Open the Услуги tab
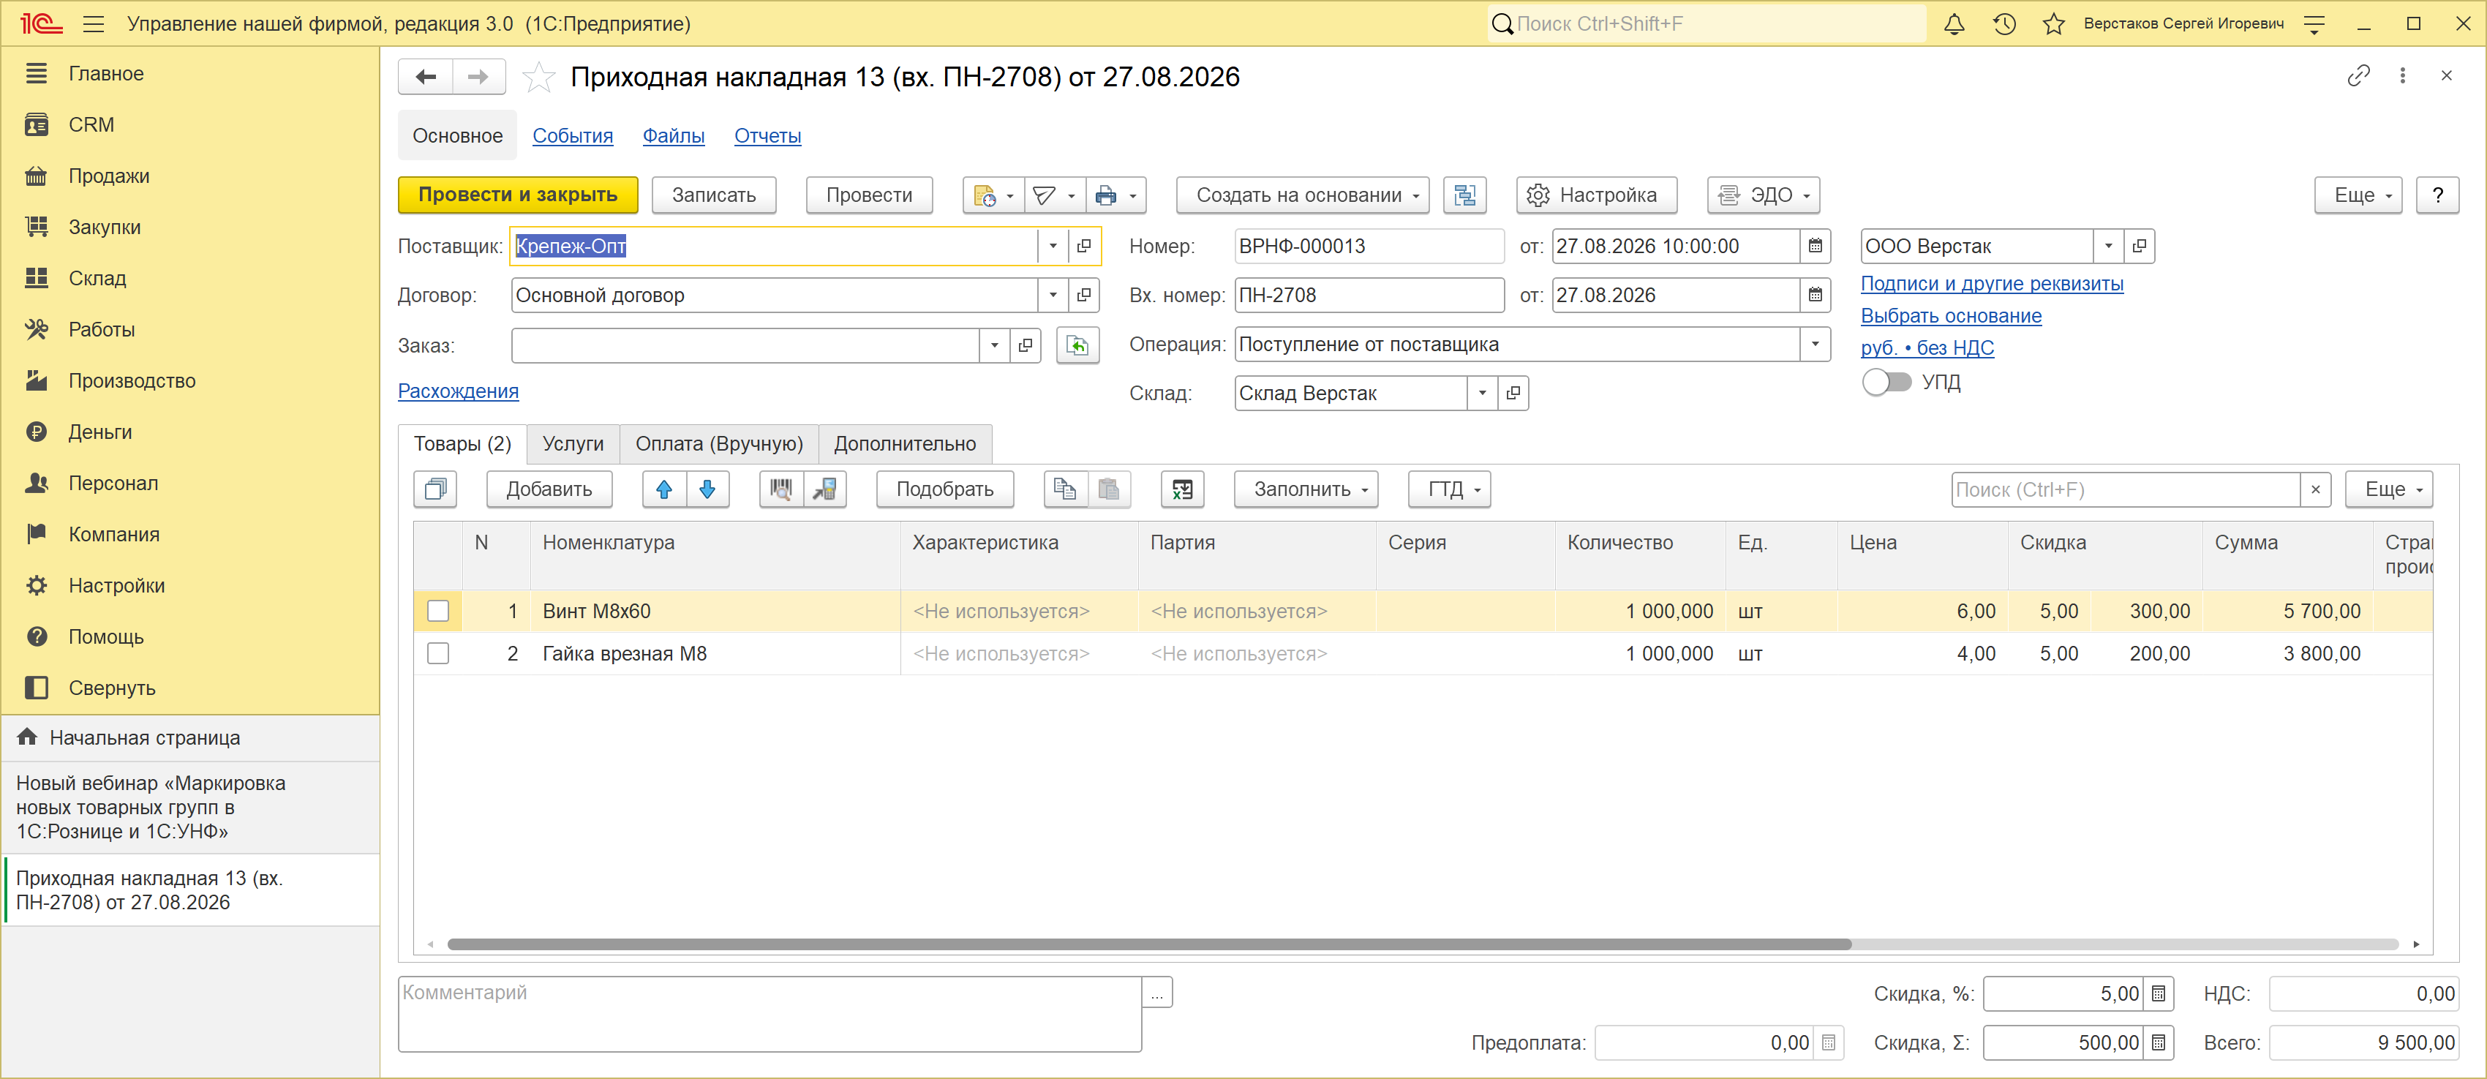 coord(573,444)
